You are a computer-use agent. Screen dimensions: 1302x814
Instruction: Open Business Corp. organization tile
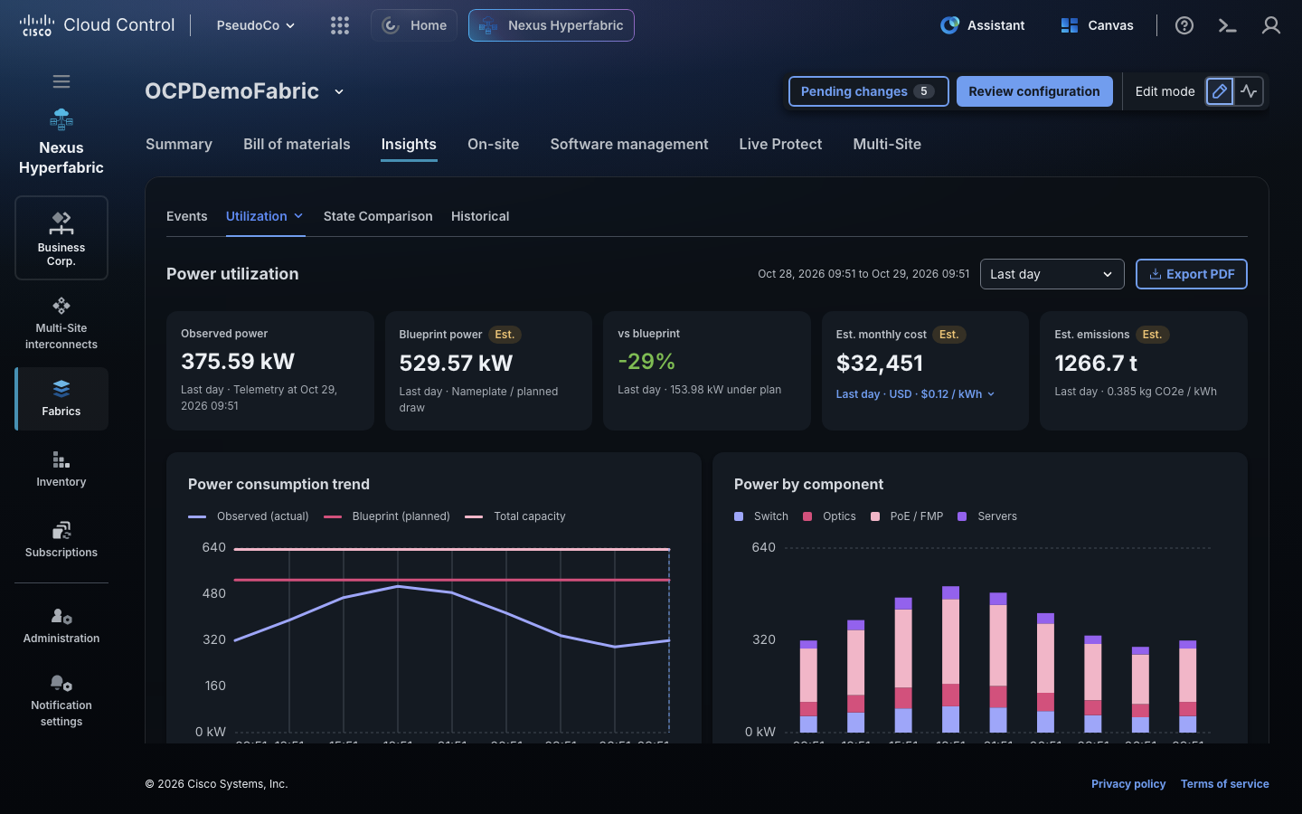[61, 238]
